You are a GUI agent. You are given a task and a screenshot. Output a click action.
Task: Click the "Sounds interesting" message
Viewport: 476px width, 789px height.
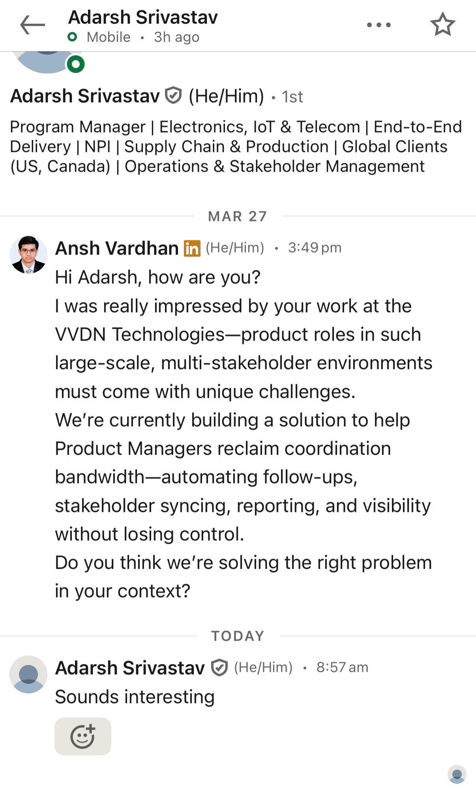pos(135,697)
